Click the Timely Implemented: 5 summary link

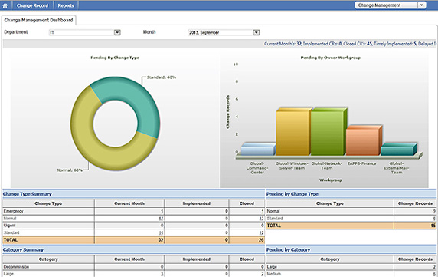coord(395,44)
